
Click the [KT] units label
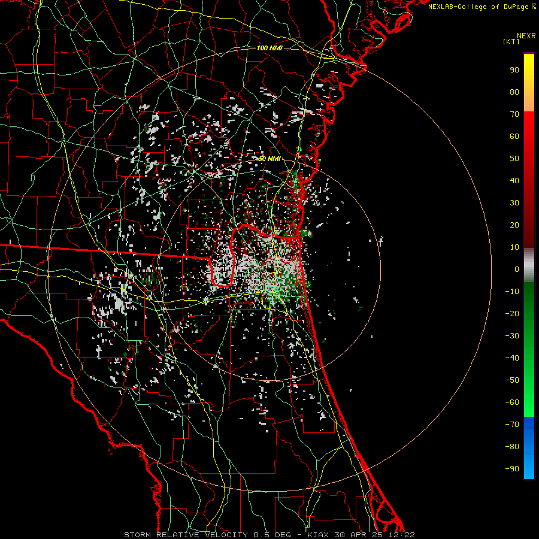[x=511, y=41]
